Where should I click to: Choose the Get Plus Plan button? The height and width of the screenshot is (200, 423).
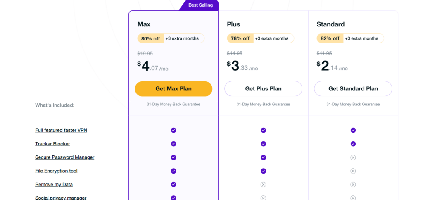tap(263, 89)
